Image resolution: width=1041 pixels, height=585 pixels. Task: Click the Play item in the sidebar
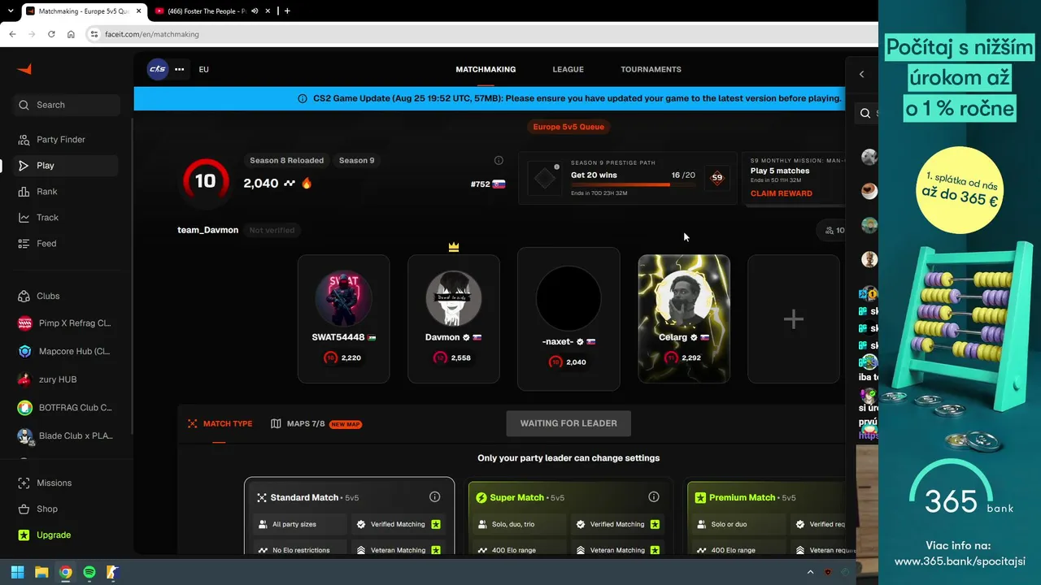point(67,166)
